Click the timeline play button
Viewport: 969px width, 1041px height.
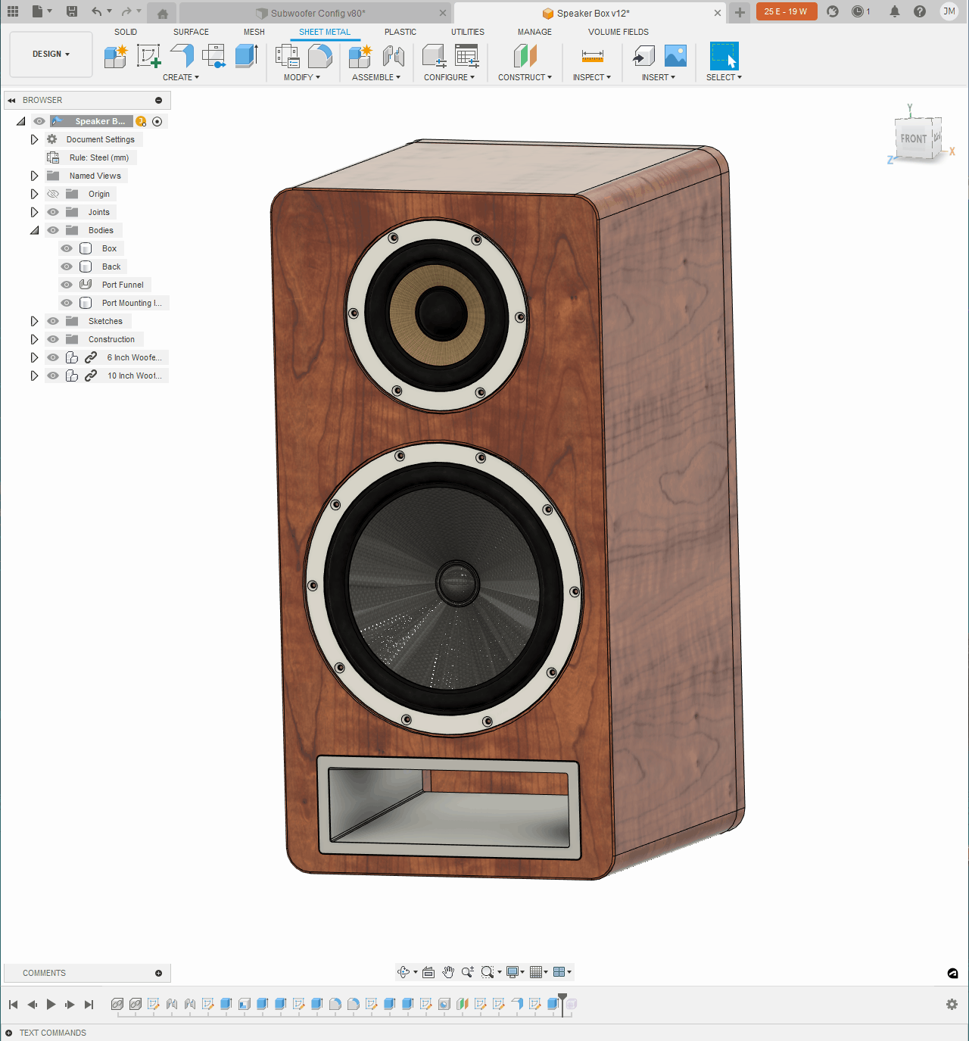click(51, 1004)
